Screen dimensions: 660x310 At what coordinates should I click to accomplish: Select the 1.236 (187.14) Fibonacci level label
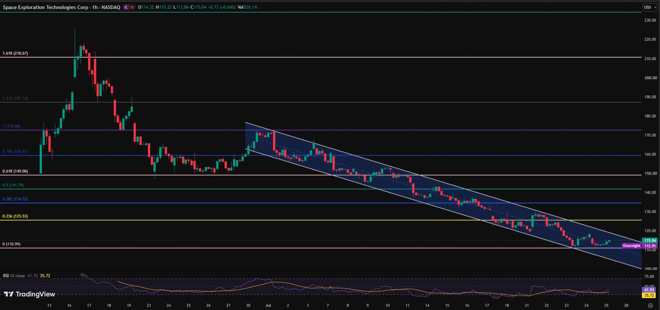[15, 98]
